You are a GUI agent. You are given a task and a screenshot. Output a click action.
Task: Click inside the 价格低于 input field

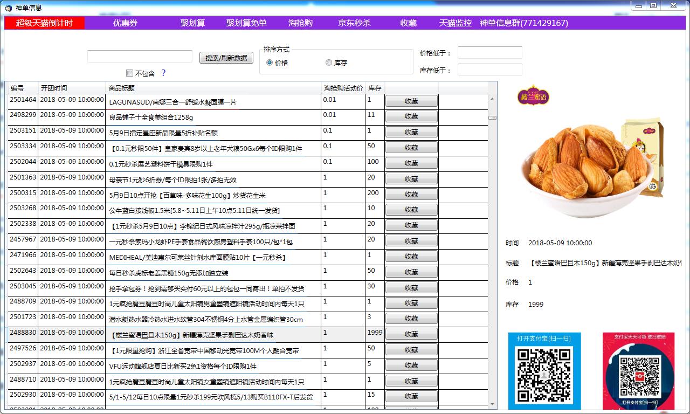coord(489,52)
